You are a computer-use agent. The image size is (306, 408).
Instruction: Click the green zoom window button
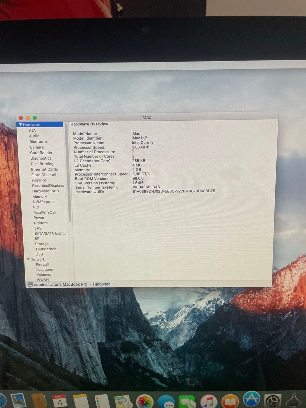click(x=34, y=118)
